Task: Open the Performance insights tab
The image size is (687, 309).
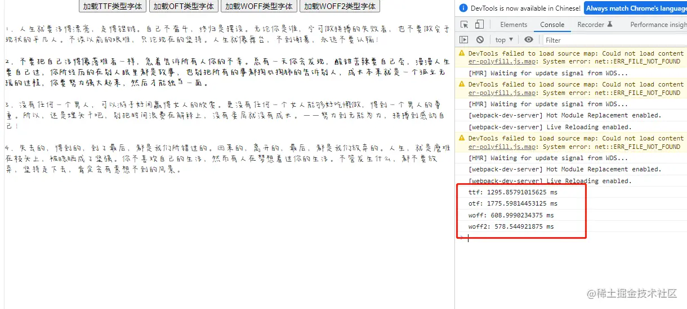Action: click(x=658, y=25)
